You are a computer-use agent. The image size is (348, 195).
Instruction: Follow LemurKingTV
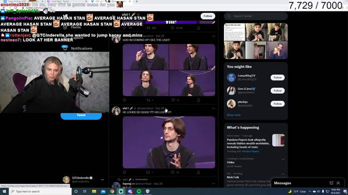pyautogui.click(x=277, y=77)
